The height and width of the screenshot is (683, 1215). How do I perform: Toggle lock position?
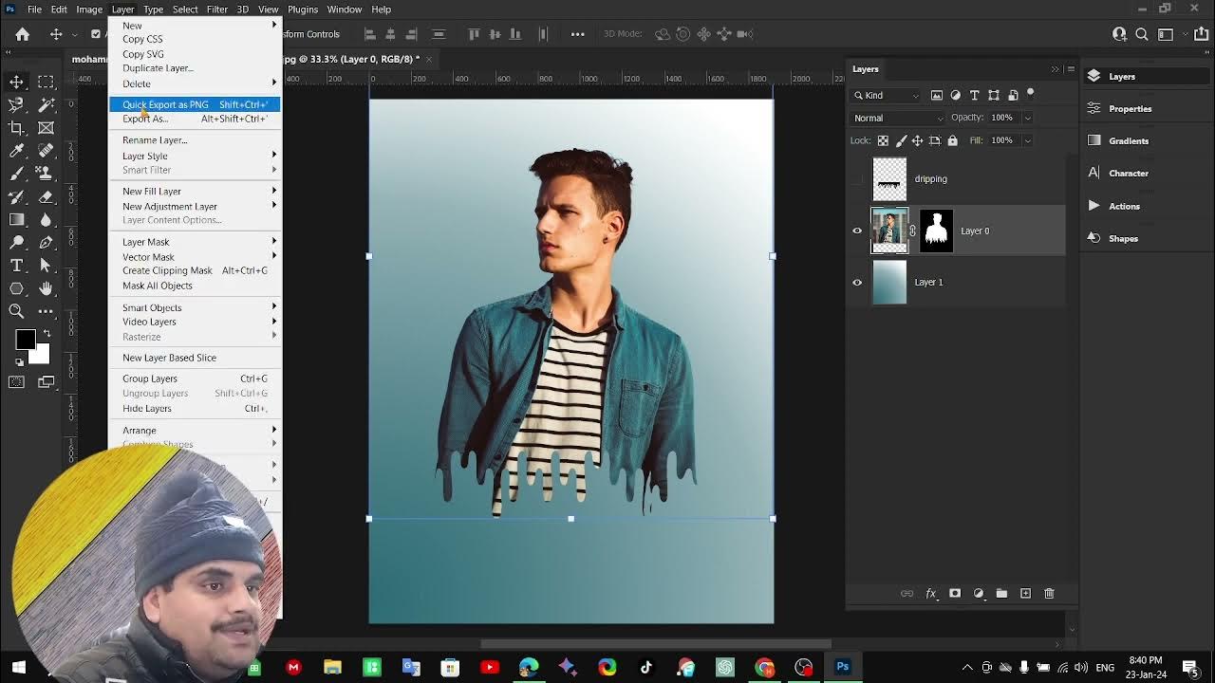coord(917,140)
